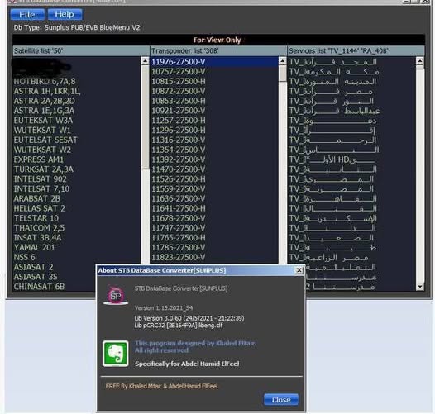This screenshot has width=435, height=414.
Task: Select WUTEKSAT W1 satellite
Action: 77,131
